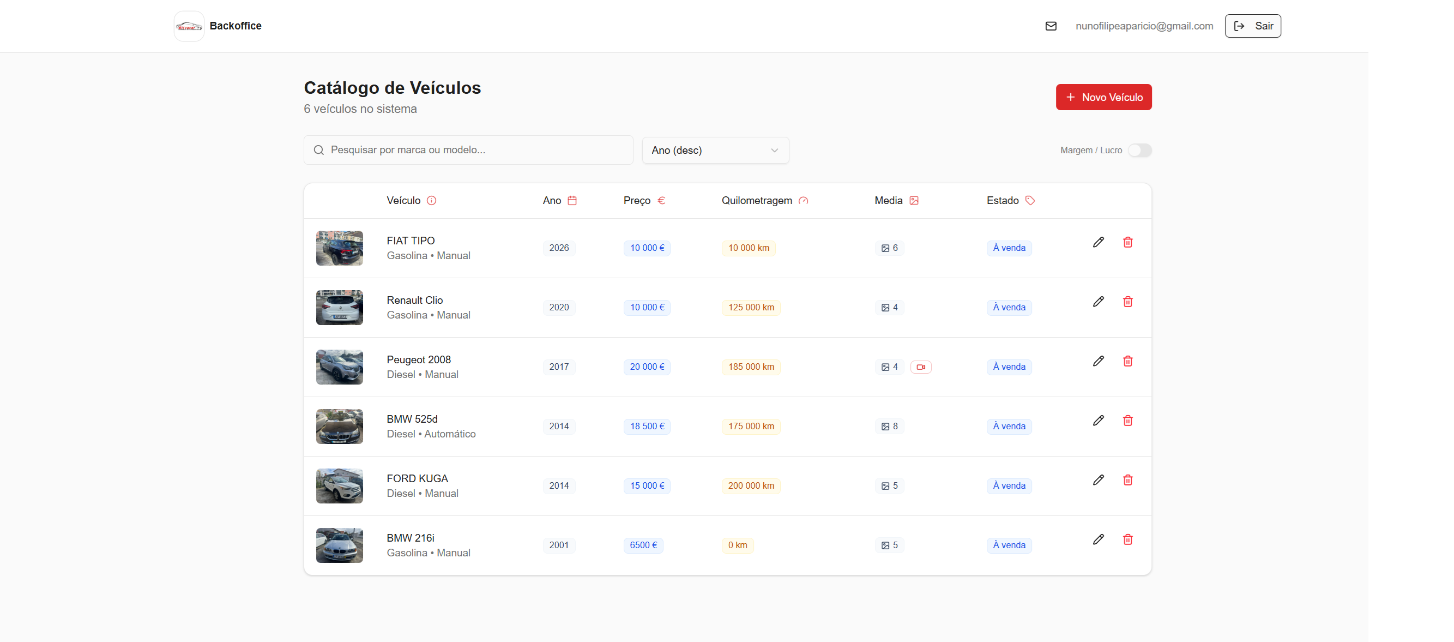The width and height of the screenshot is (1454, 642).
Task: Click the euro icon beside the Preço header
Action: pos(661,200)
